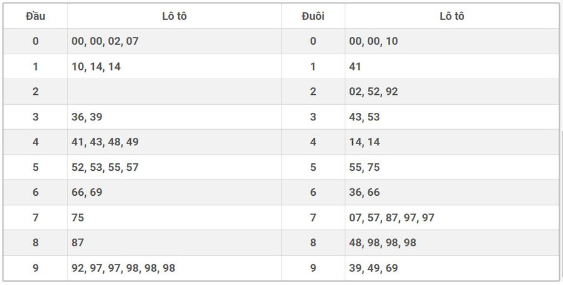Click the empty Lô tô cell for Đầu 2
The width and height of the screenshot is (563, 285).
(x=174, y=92)
